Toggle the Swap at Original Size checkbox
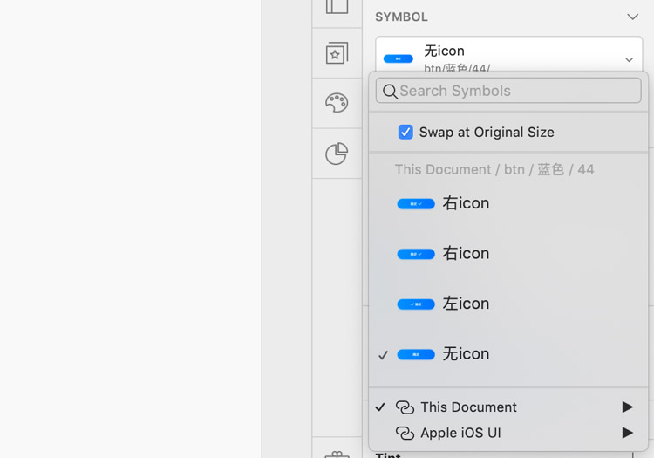The height and width of the screenshot is (458, 654). (405, 133)
